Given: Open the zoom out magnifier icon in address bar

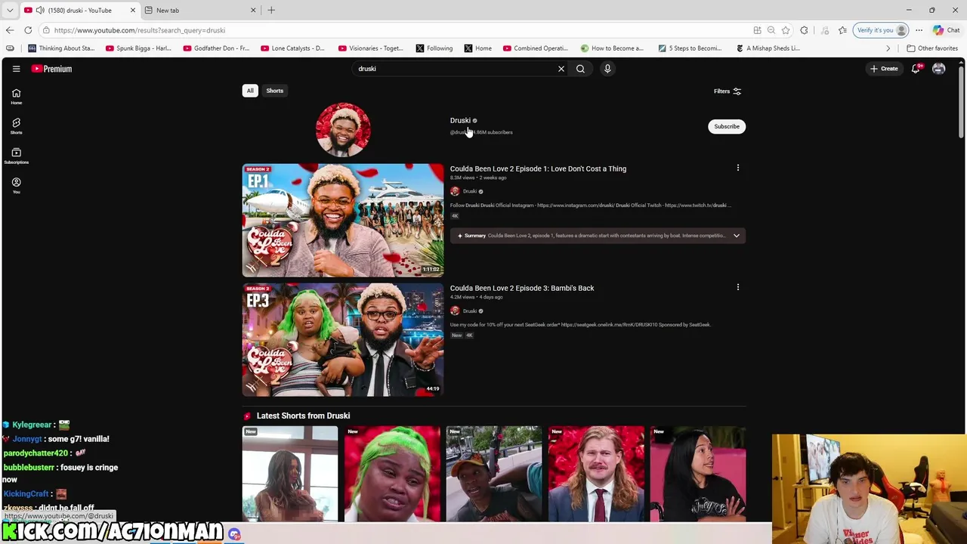Looking at the screenshot, I should pos(771,30).
